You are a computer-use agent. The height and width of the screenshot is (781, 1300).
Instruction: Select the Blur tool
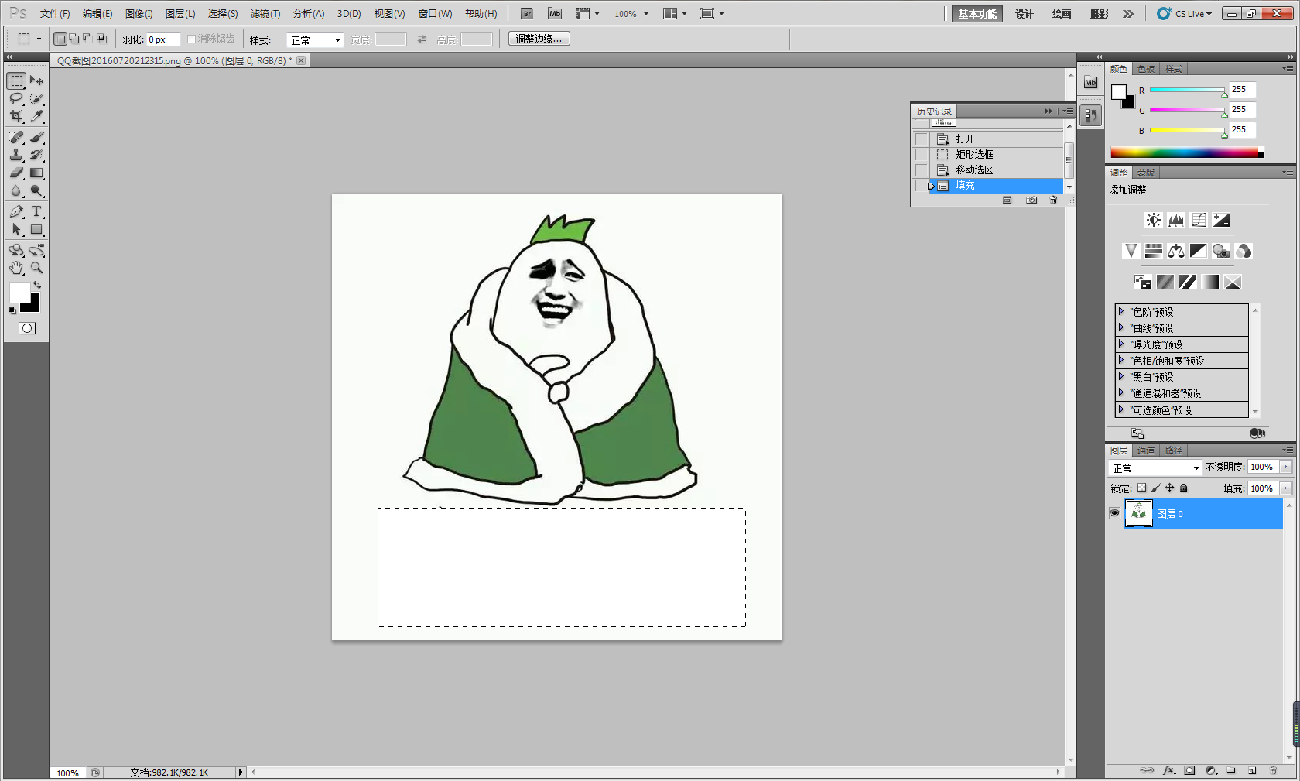16,190
